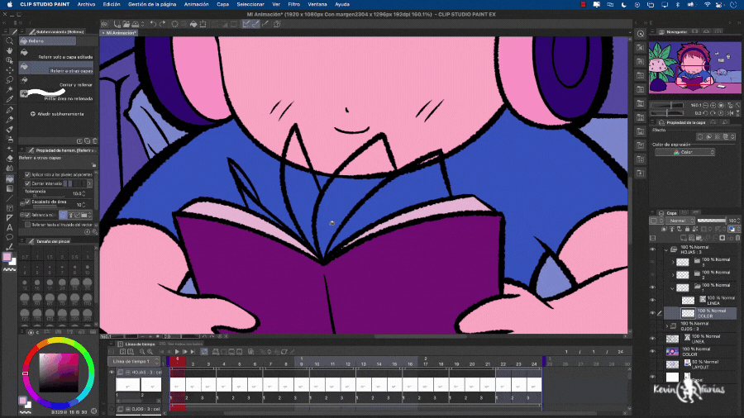This screenshot has width=744, height=418.
Task: Select 'Pintar área no rellenada' sub tool
Action: tap(56, 96)
